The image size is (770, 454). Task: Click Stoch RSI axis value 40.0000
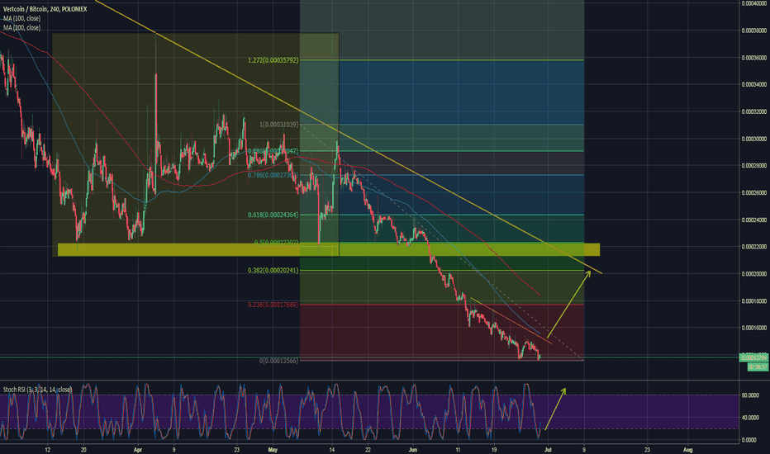click(749, 418)
